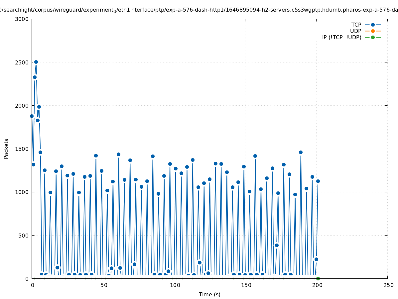Click the file path title at the top
Screen dimensions: 398x299
pos(199,10)
